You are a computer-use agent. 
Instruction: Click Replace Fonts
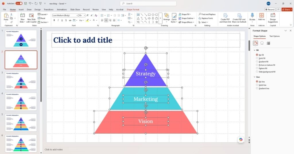click(206, 18)
